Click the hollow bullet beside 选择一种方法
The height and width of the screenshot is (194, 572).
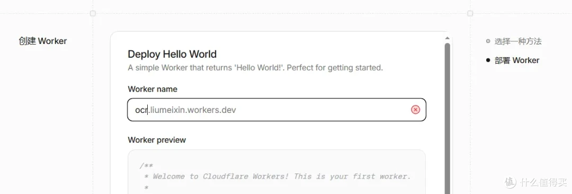(x=488, y=41)
